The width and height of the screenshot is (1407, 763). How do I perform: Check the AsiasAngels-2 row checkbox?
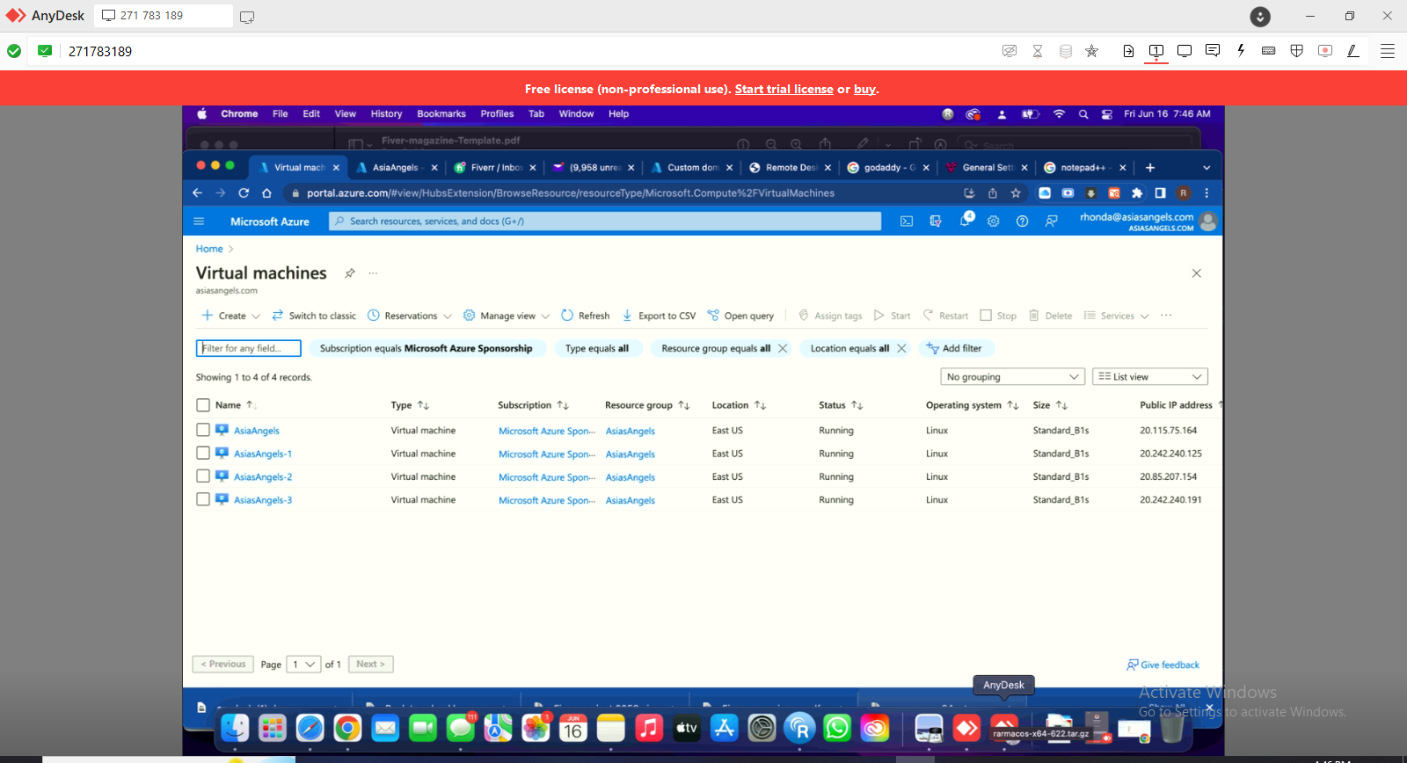(203, 476)
